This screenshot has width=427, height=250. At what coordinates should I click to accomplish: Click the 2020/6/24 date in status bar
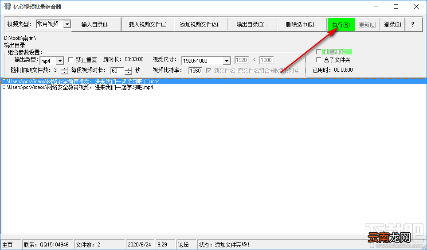pyautogui.click(x=139, y=245)
